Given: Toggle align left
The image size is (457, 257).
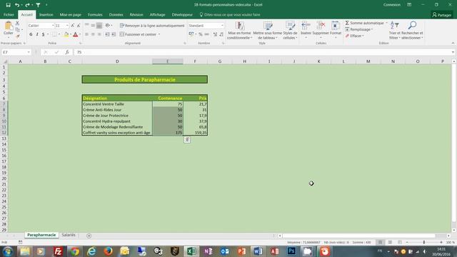Looking at the screenshot, I should 87,34.
